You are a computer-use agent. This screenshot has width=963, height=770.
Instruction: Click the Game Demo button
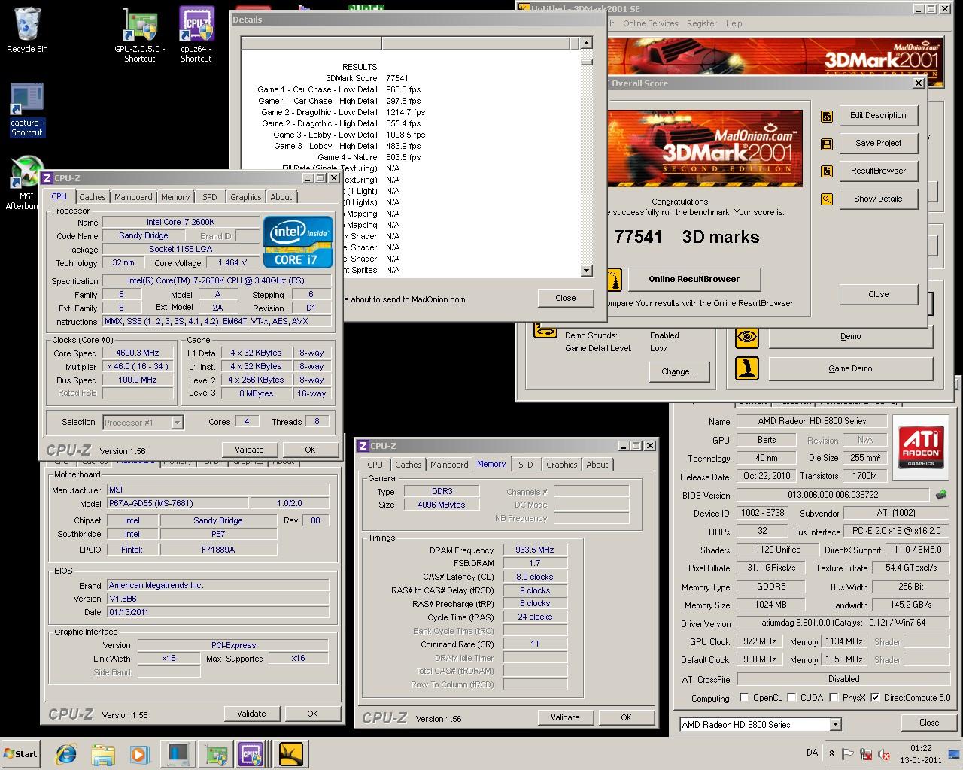(x=851, y=368)
